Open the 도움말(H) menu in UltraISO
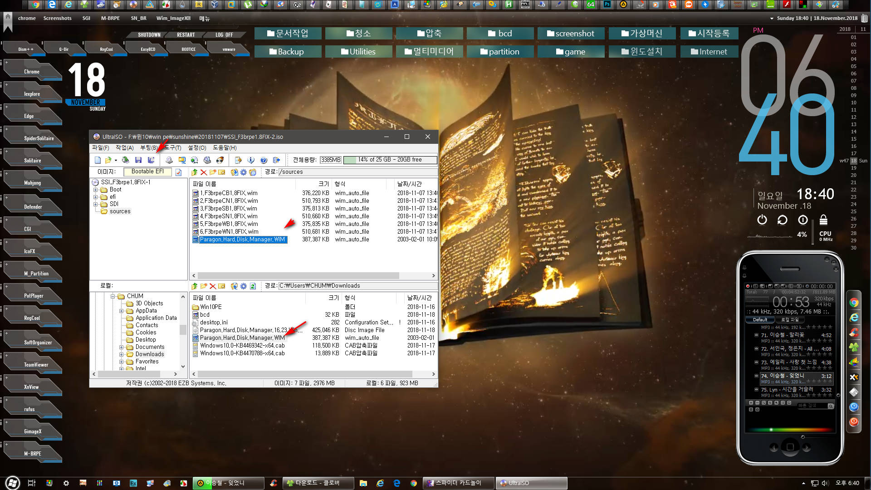 click(x=225, y=147)
